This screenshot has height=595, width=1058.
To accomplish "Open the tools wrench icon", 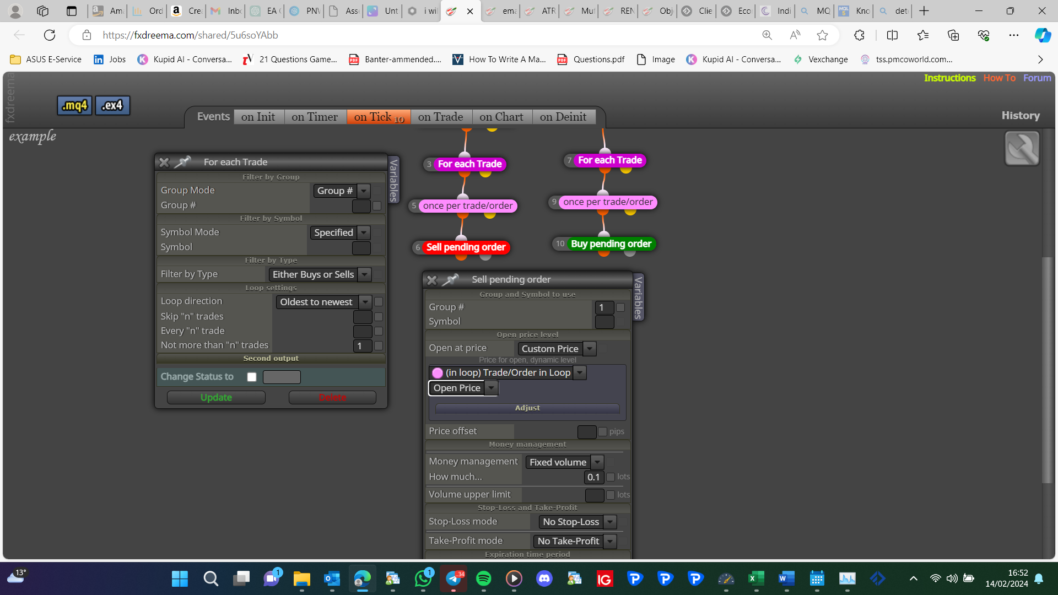I will coord(1022,148).
